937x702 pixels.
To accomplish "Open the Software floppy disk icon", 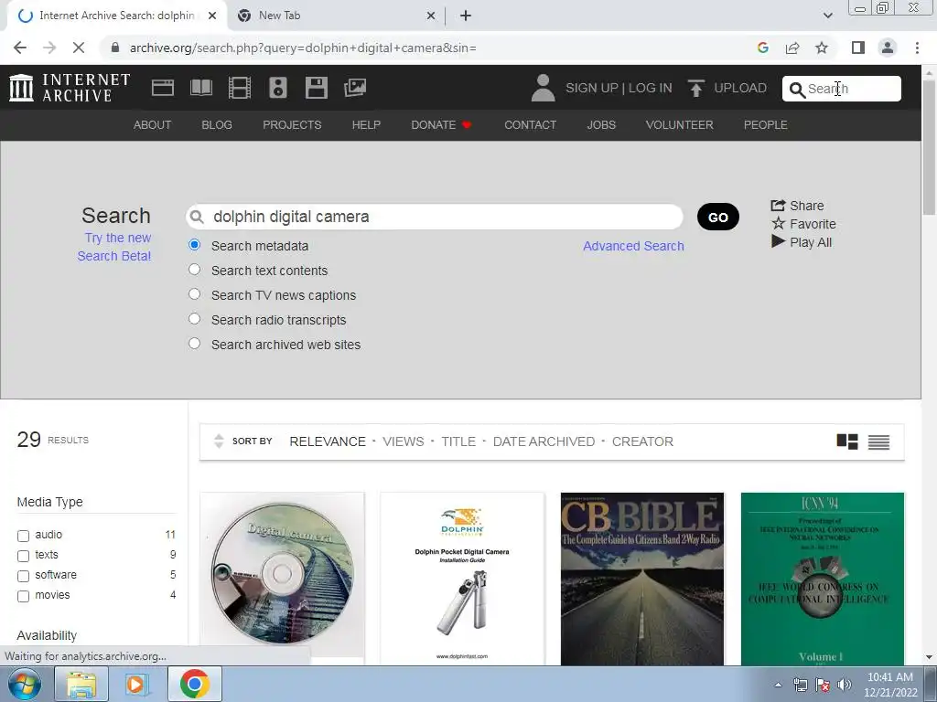I will 316,88.
